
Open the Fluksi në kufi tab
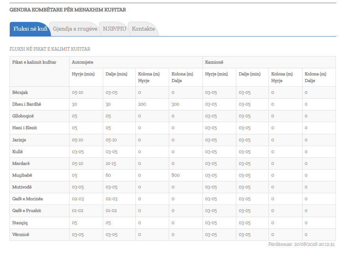tap(30, 29)
